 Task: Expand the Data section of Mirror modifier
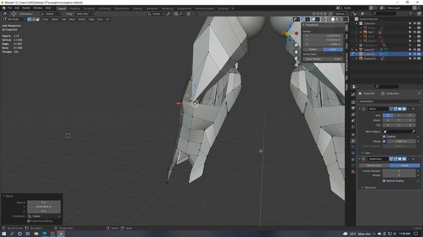click(x=362, y=153)
